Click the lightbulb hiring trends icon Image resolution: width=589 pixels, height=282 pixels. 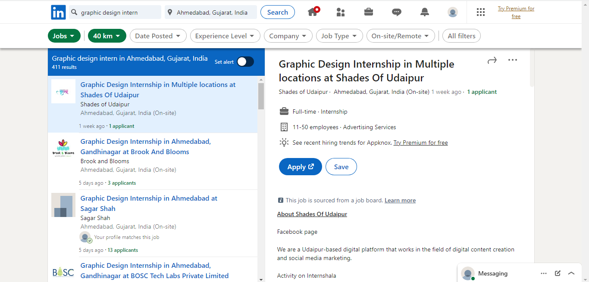284,143
